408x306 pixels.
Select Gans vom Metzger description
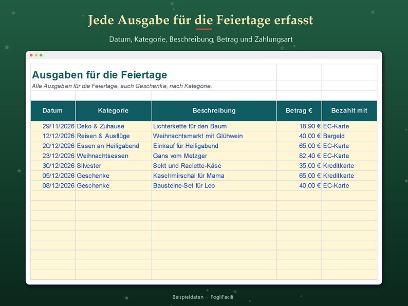214,156
